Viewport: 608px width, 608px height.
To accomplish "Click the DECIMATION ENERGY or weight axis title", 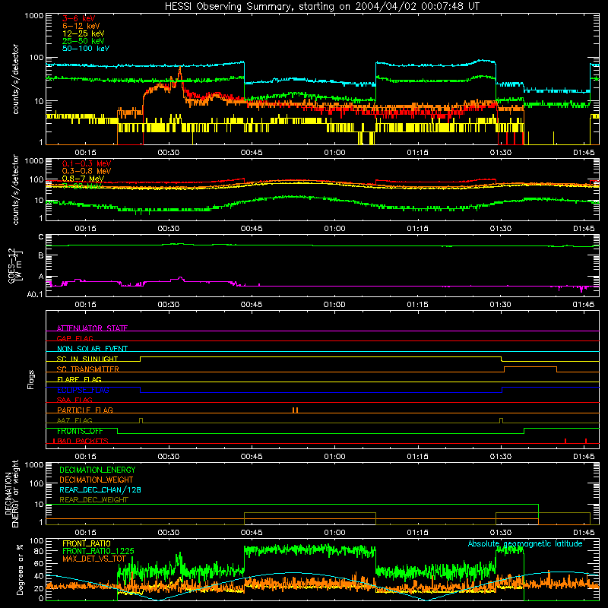I will pos(11,494).
